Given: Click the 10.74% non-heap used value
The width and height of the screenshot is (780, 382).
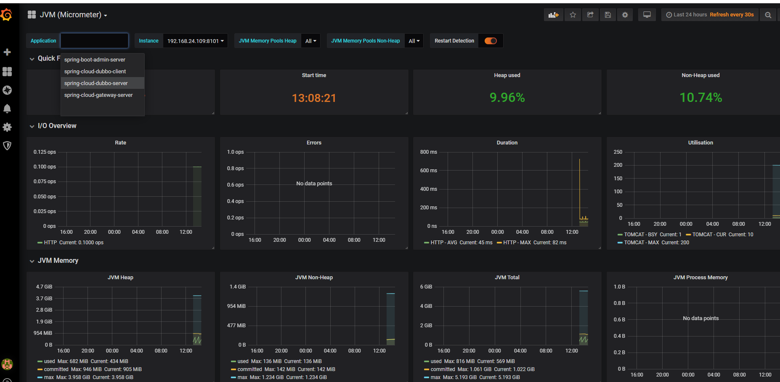Looking at the screenshot, I should click(x=701, y=98).
